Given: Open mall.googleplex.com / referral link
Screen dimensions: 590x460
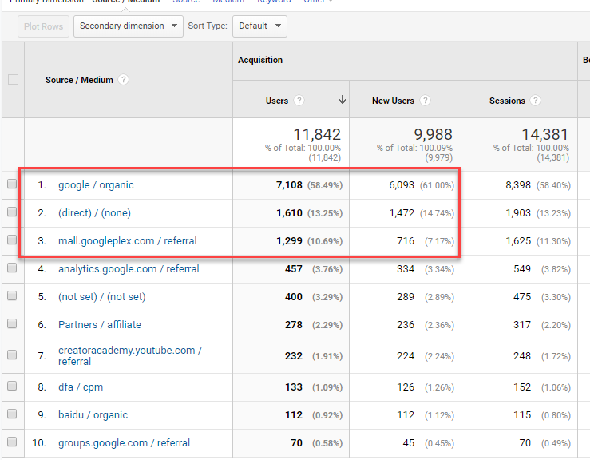Looking at the screenshot, I should [x=127, y=241].
